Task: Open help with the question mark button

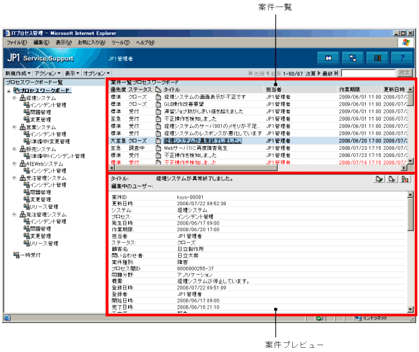Action: pyautogui.click(x=401, y=58)
